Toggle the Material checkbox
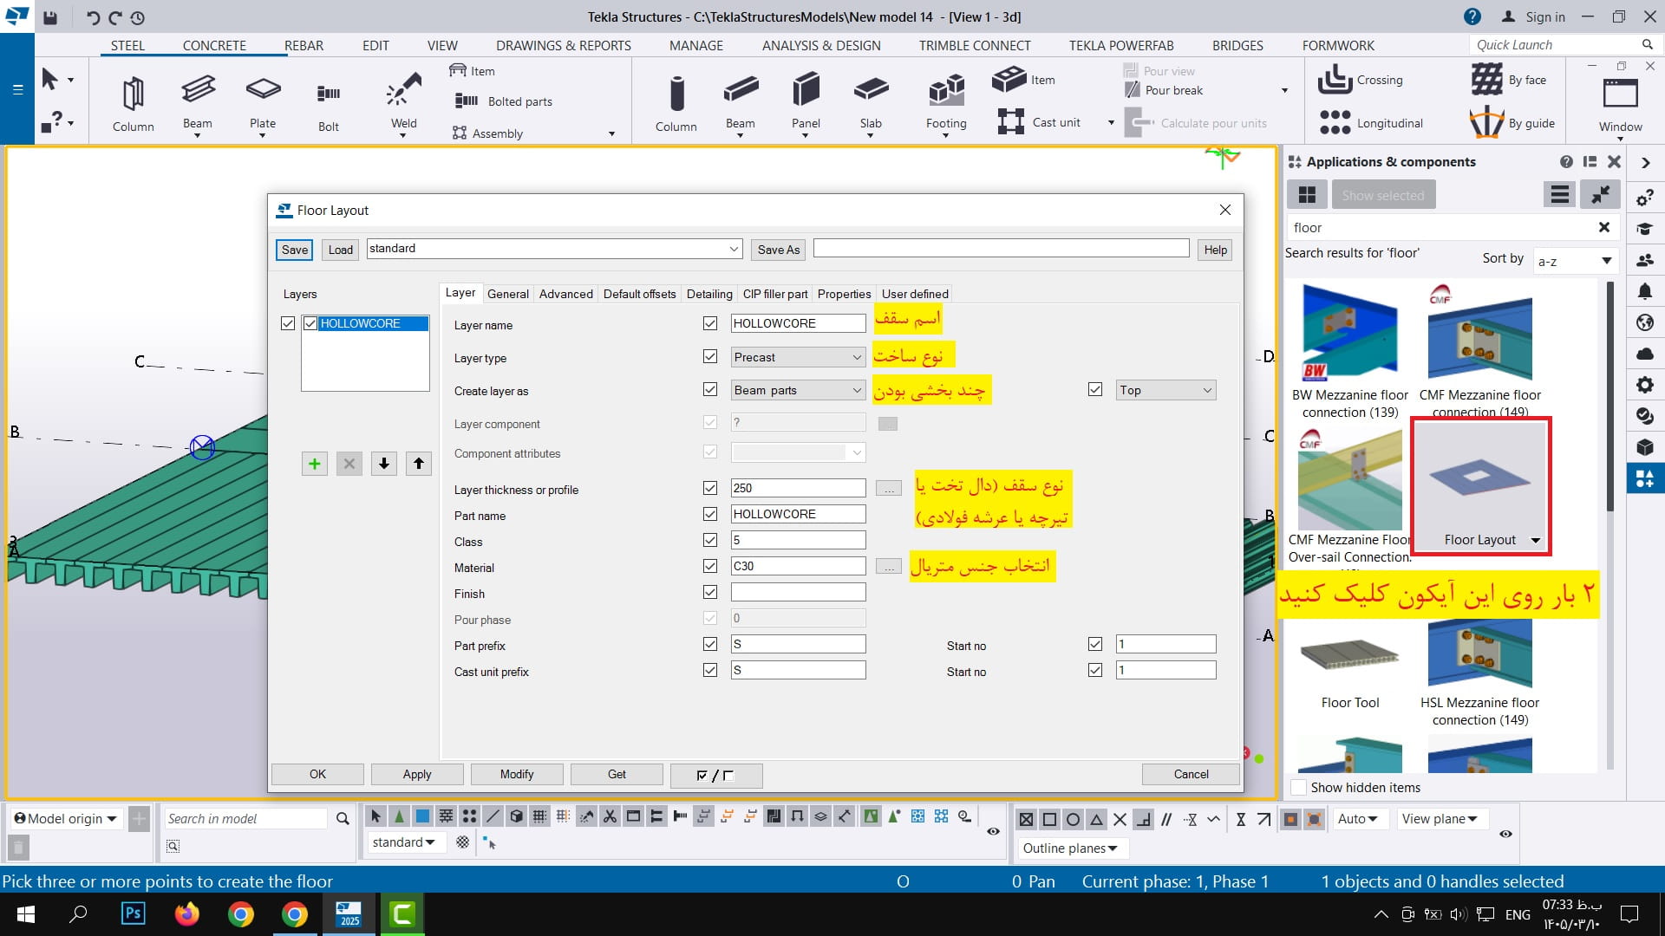The width and height of the screenshot is (1665, 936). point(710,566)
